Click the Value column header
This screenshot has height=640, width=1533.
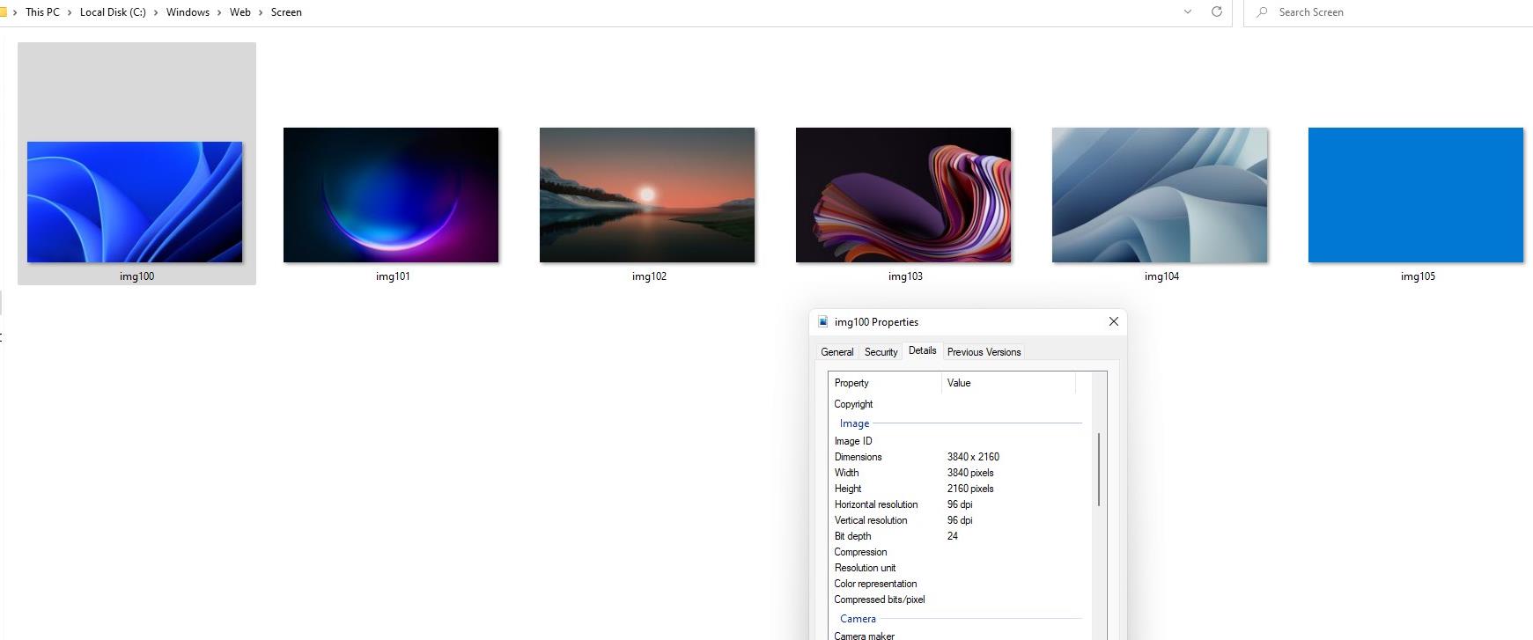point(1009,383)
